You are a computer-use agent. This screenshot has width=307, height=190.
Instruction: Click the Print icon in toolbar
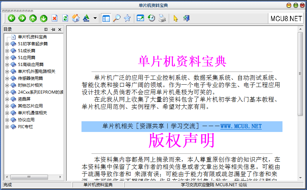click(x=162, y=18)
